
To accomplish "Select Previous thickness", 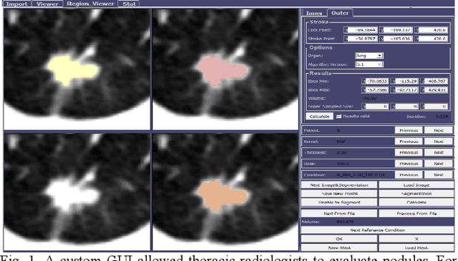I will click(x=409, y=152).
